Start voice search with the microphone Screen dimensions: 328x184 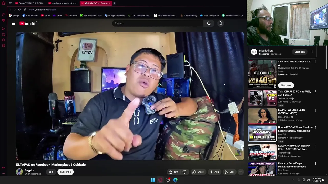point(221,23)
